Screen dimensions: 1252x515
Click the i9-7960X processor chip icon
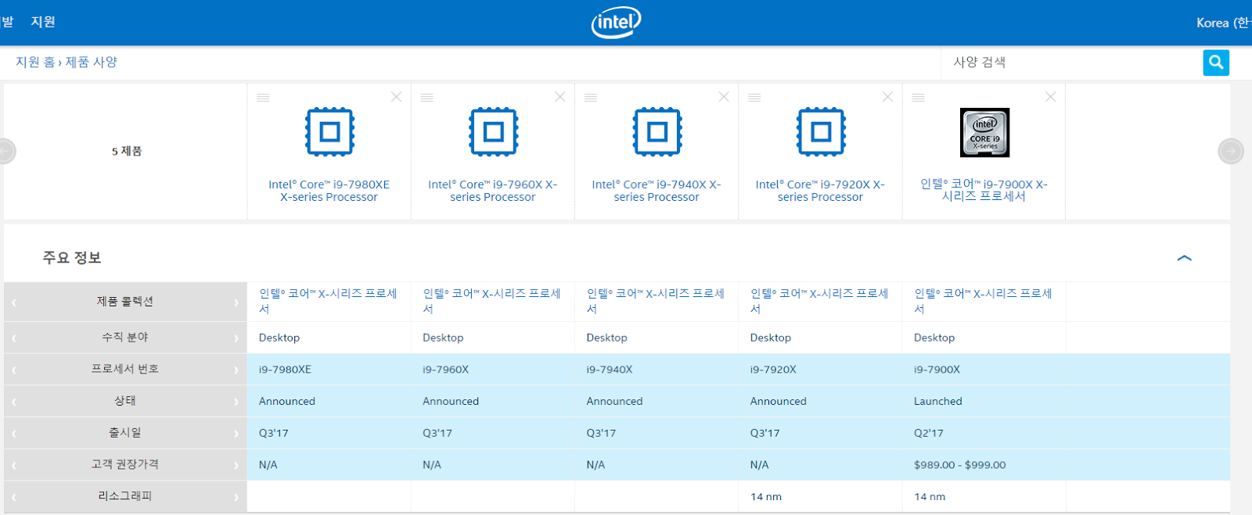pos(493,132)
